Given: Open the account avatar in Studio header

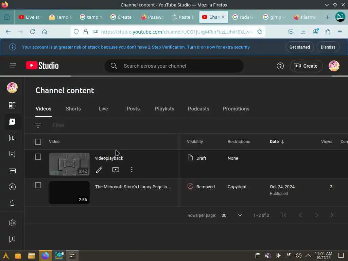Looking at the screenshot, I should point(334,66).
